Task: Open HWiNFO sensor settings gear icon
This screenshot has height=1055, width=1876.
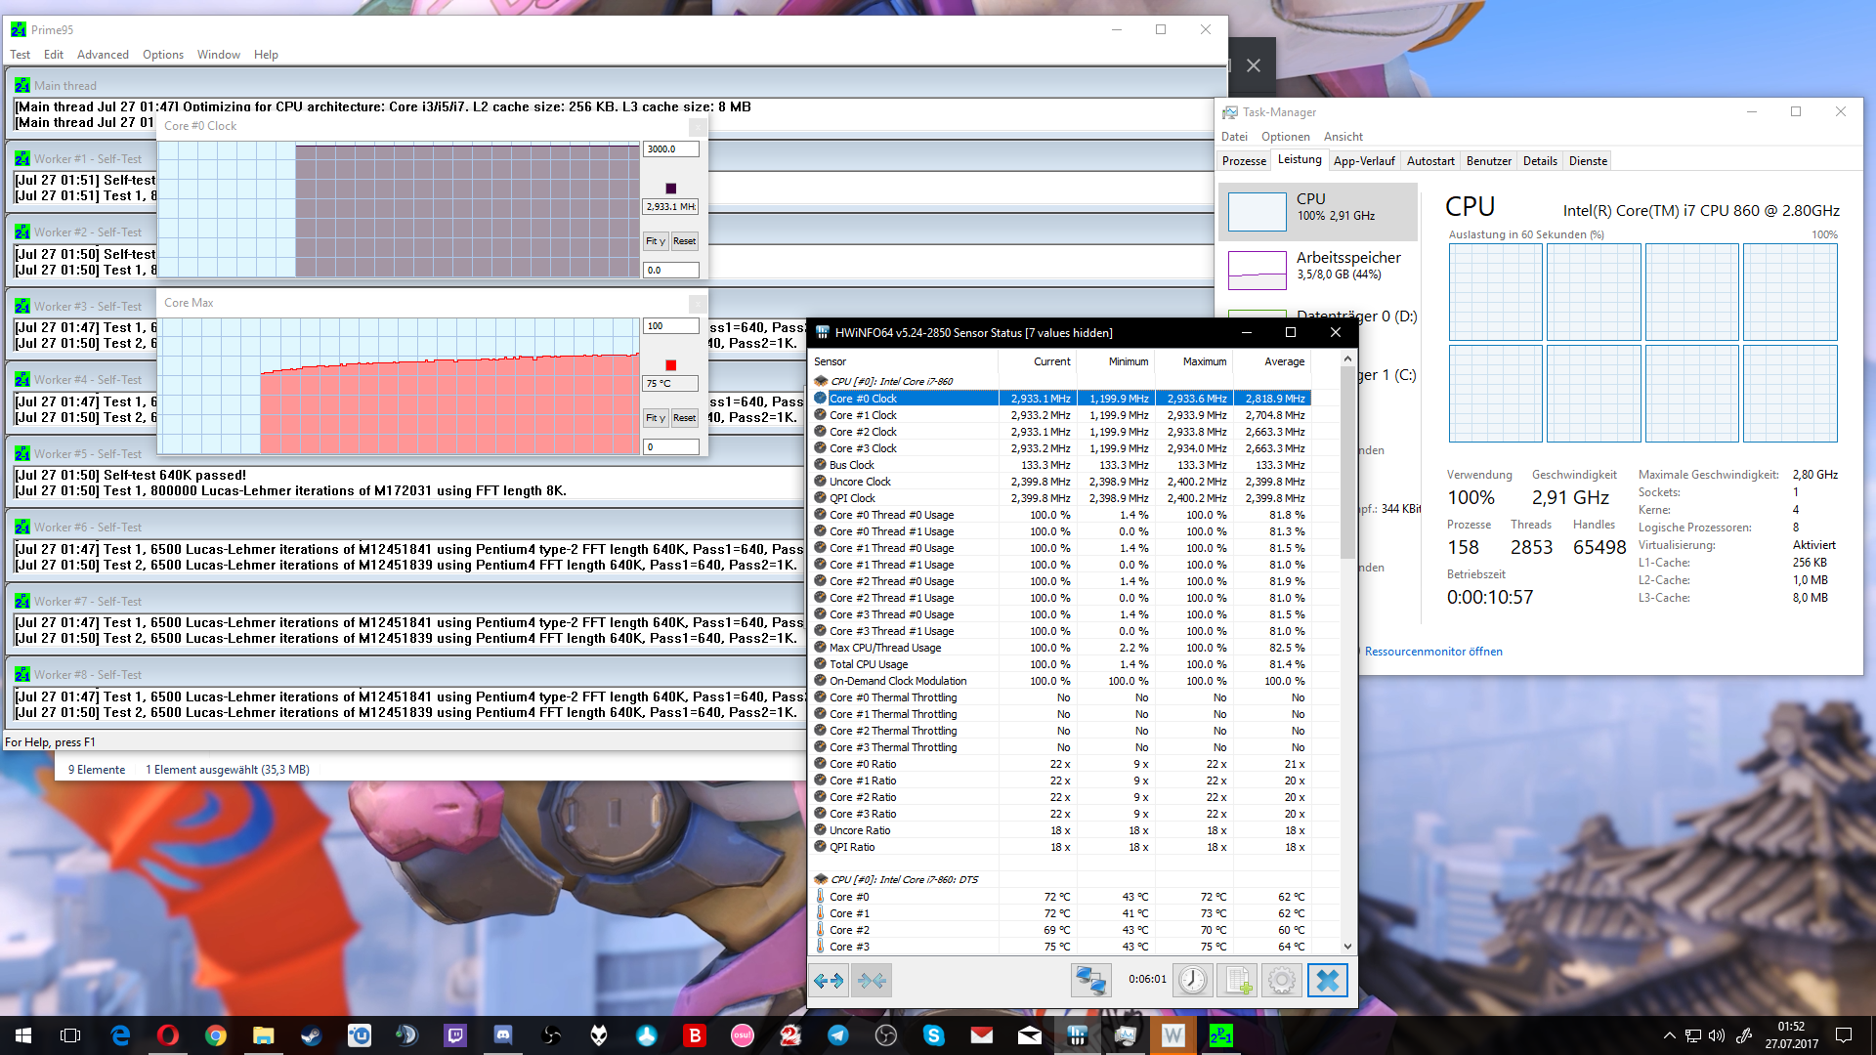Action: tap(1282, 980)
